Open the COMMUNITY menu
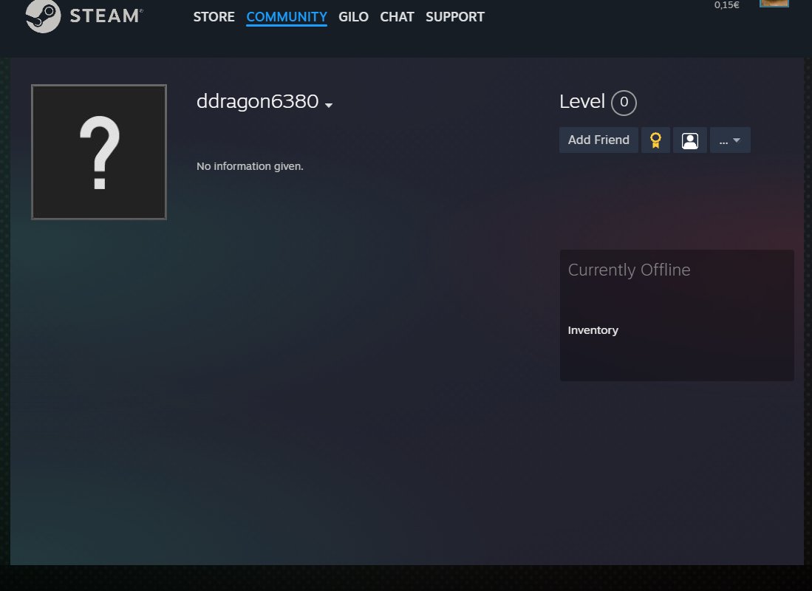This screenshot has height=591, width=812. point(287,16)
